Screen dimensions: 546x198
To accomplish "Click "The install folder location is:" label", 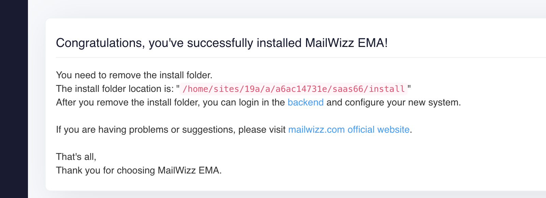I will [x=115, y=89].
